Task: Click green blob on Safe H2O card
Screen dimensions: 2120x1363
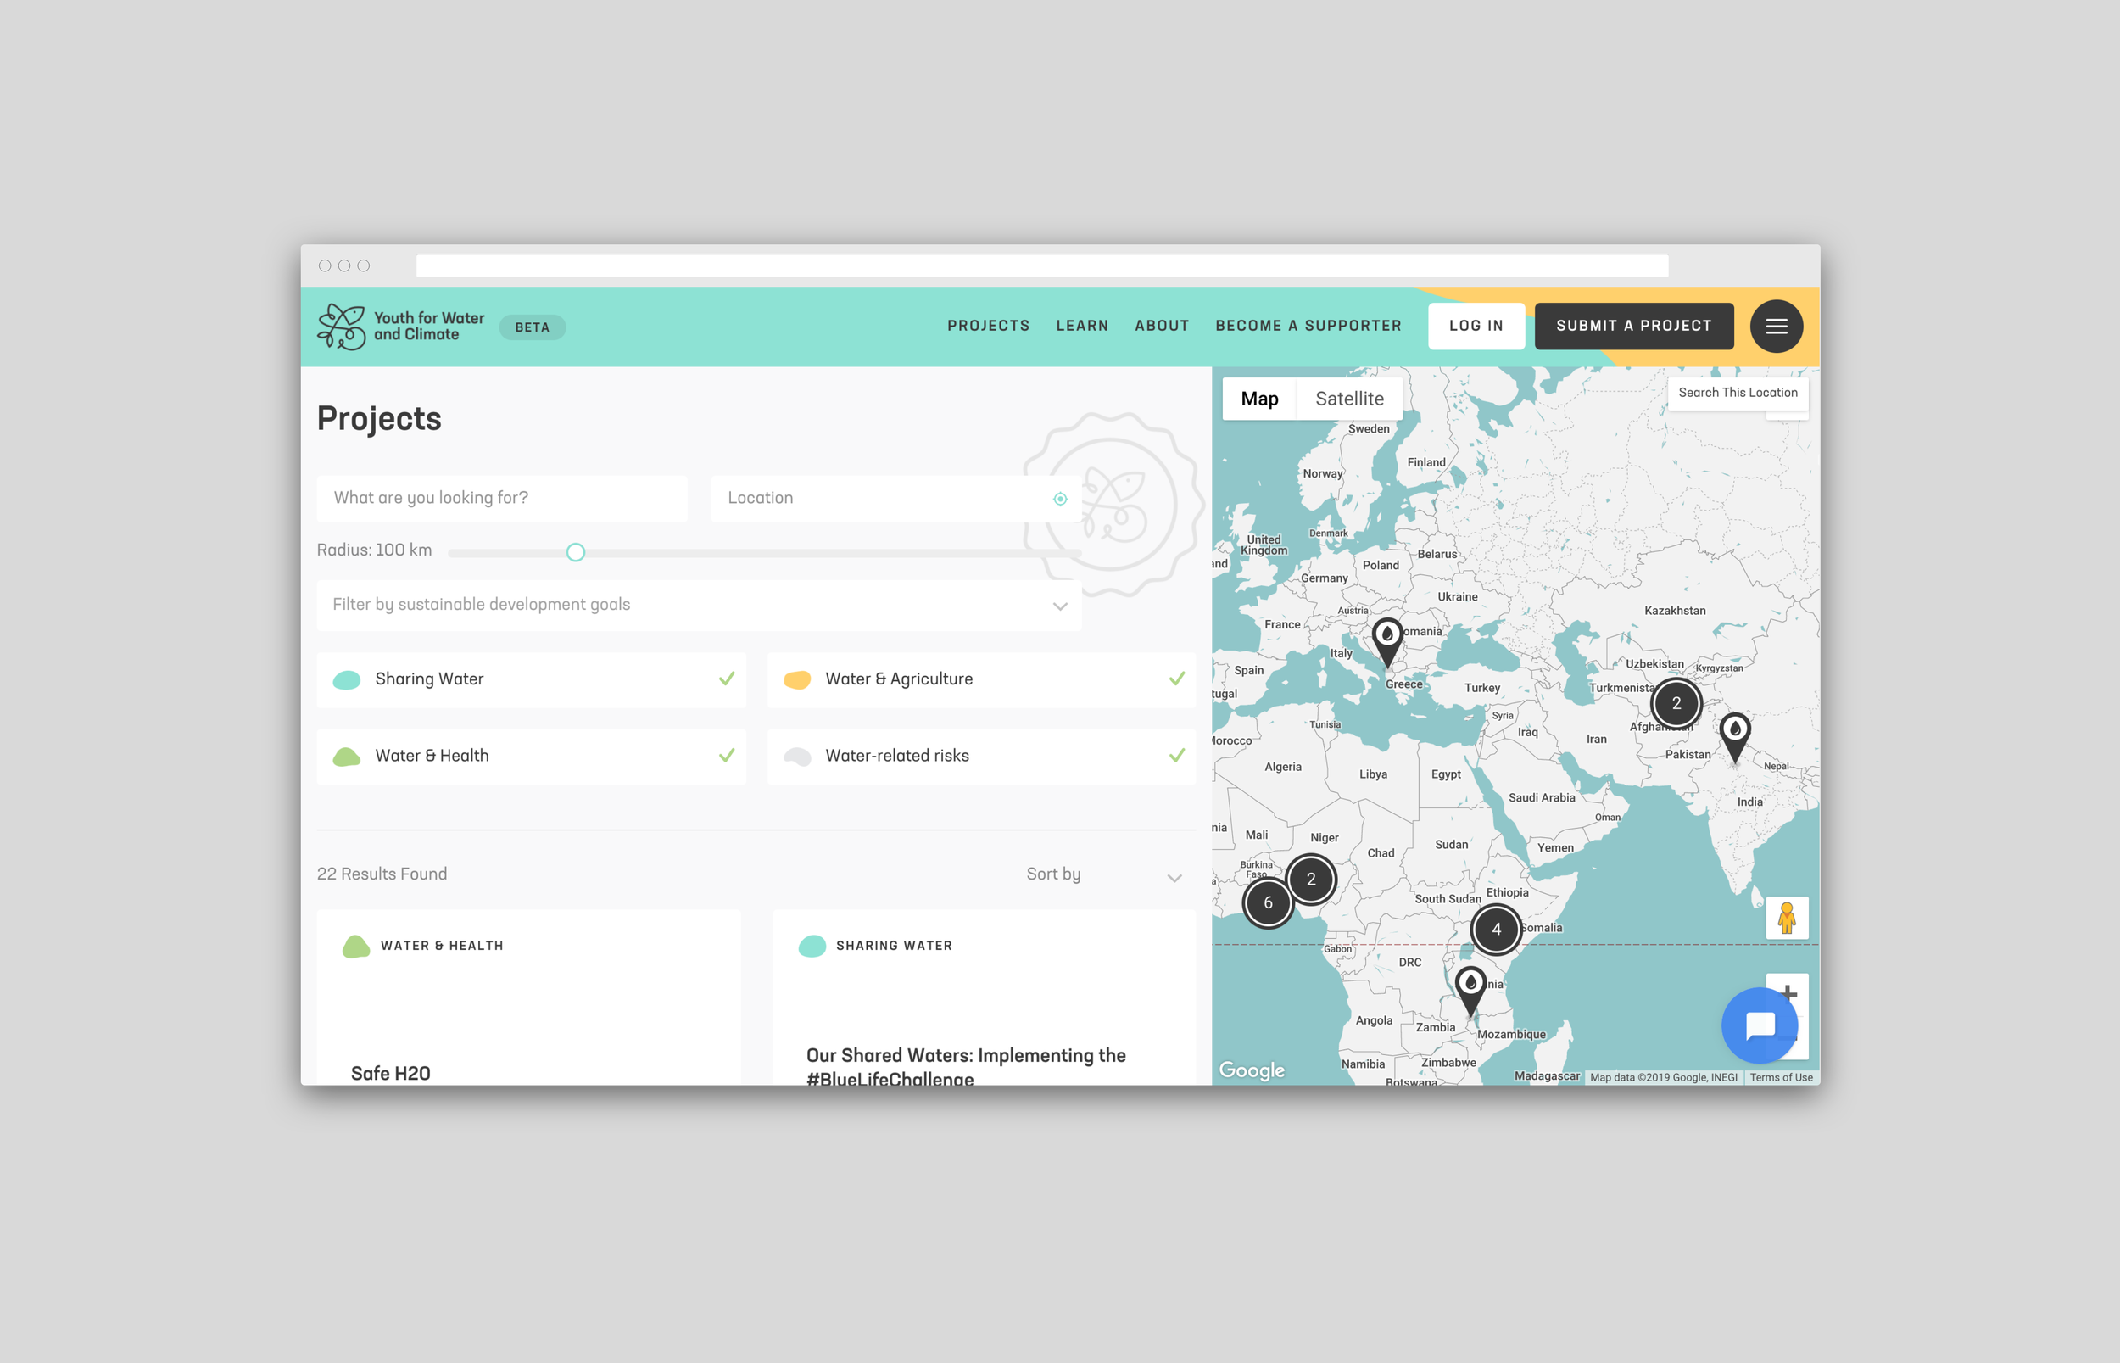Action: (355, 947)
